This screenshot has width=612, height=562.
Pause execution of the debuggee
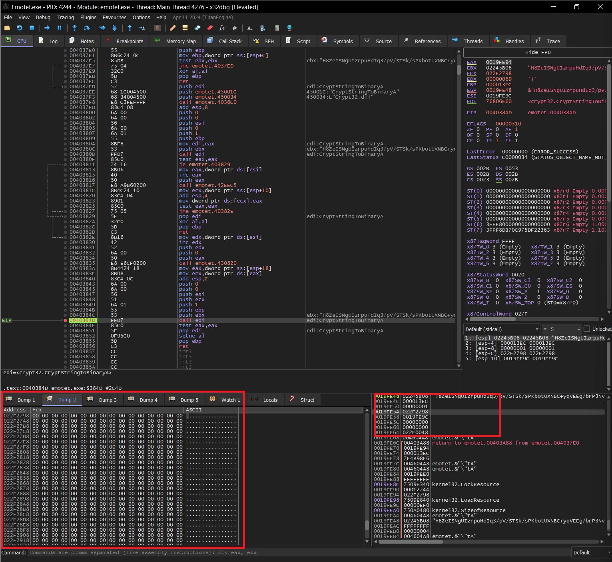59,28
